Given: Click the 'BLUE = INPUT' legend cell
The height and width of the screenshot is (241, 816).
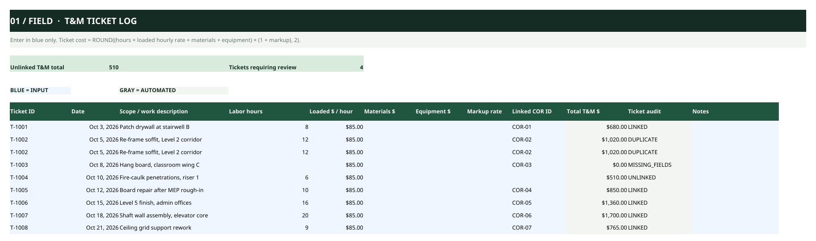Looking at the screenshot, I should (x=40, y=90).
